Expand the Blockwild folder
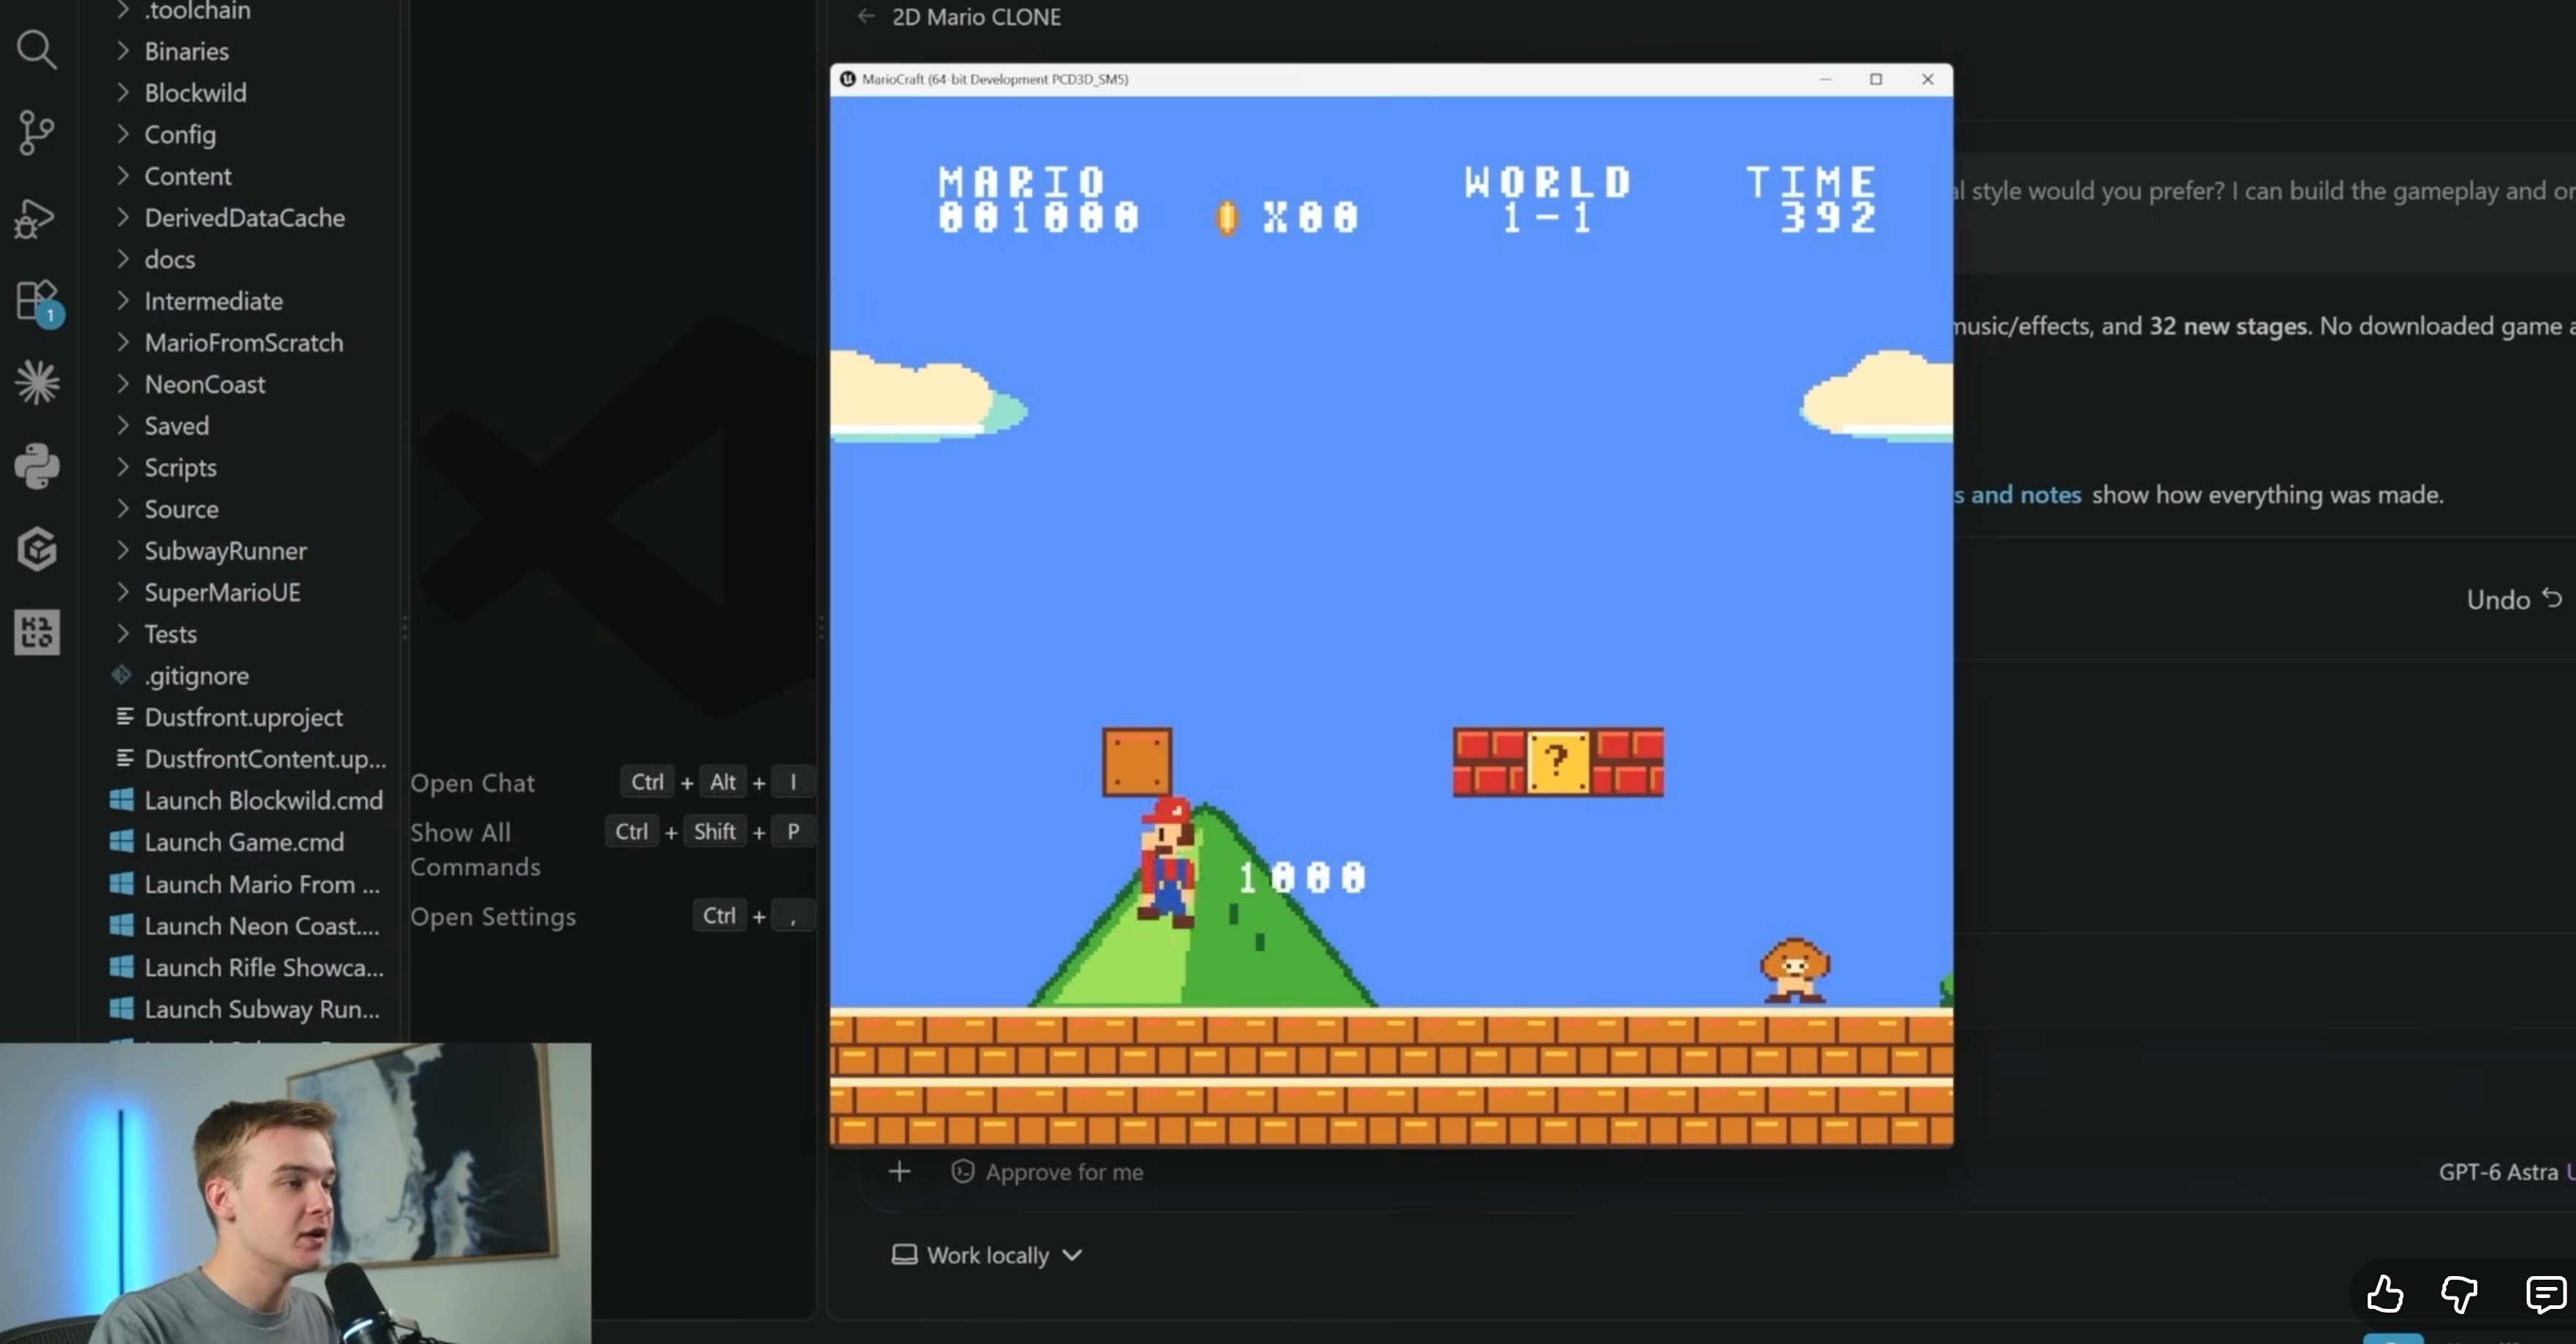Screen dimensions: 2576x1344 pos(123,92)
